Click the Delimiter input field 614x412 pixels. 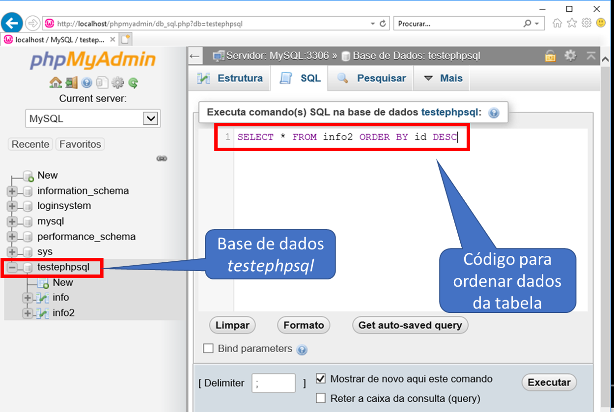[274, 383]
